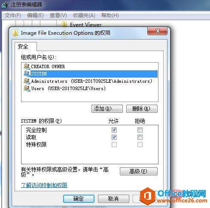The image size is (210, 208).
Task: Select Event Viewer tree item
Action: tap(86, 24)
